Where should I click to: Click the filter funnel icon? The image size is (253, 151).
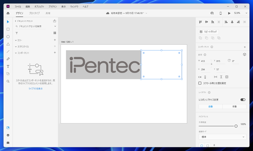(x=17, y=33)
